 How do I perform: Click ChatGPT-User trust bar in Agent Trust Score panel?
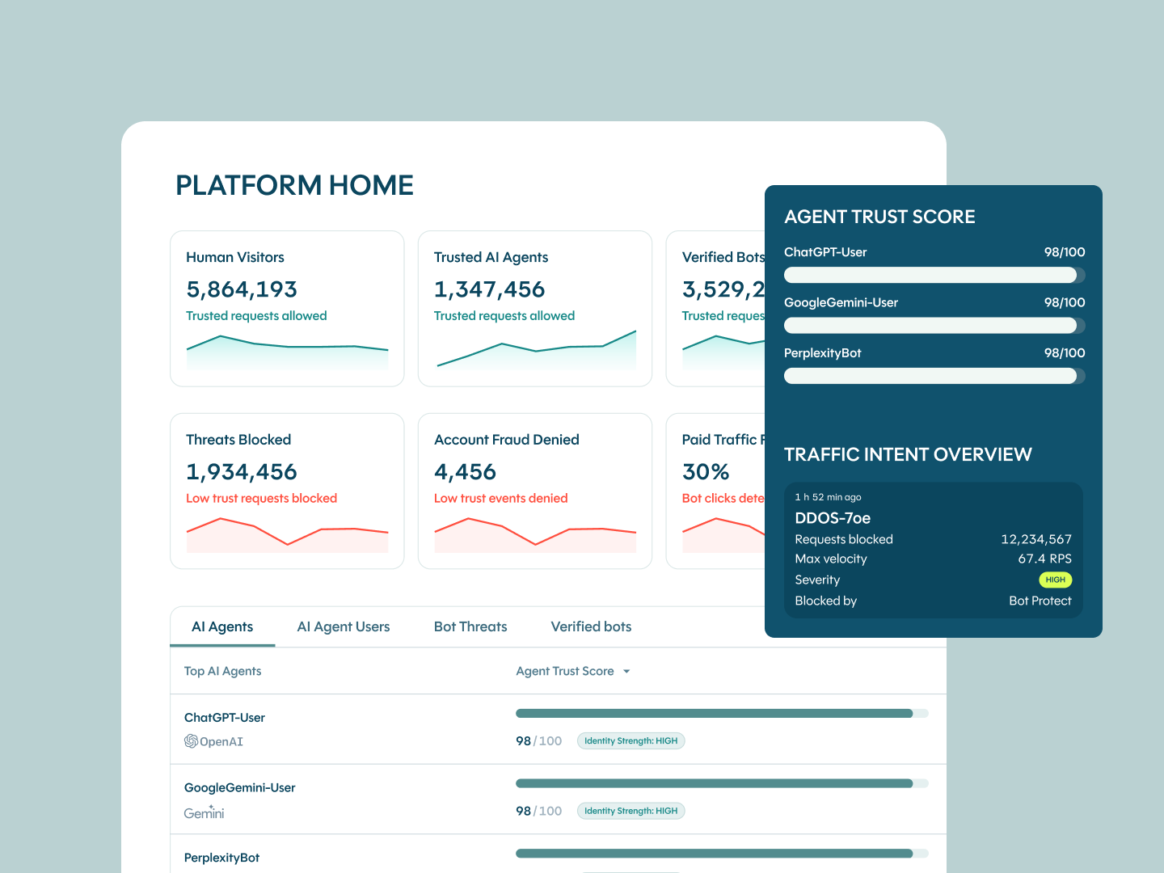[x=934, y=275]
